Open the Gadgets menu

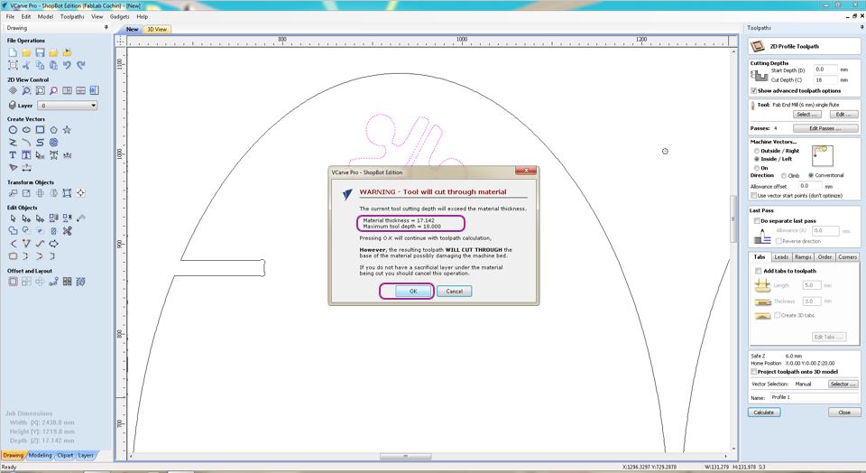pos(120,16)
